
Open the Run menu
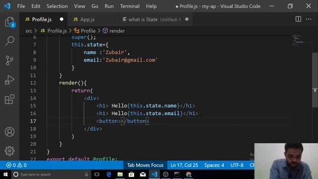coord(109,6)
